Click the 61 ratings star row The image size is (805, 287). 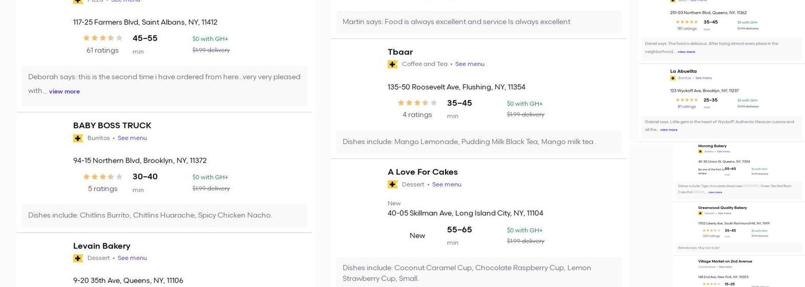coord(102,38)
